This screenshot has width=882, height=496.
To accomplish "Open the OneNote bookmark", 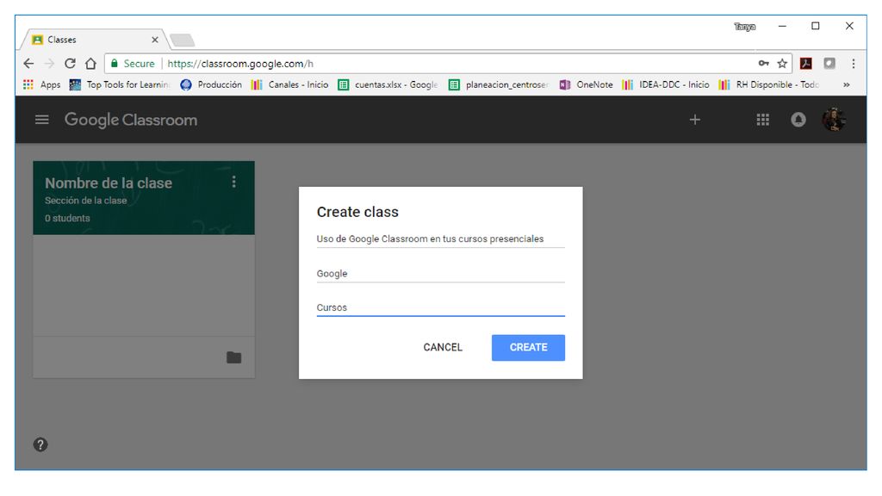I will click(x=586, y=85).
